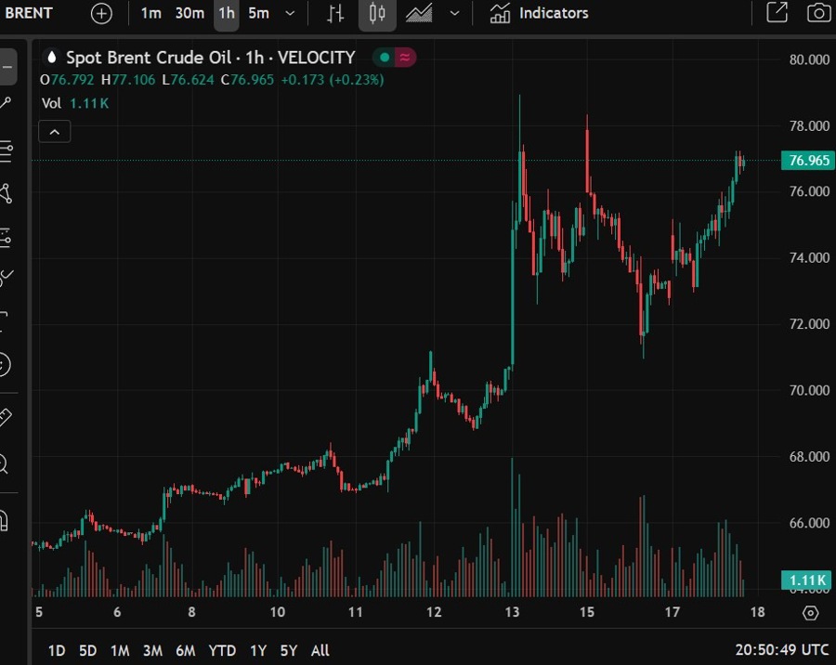
Task: Take a snapshot with the camera icon
Action: 817,13
